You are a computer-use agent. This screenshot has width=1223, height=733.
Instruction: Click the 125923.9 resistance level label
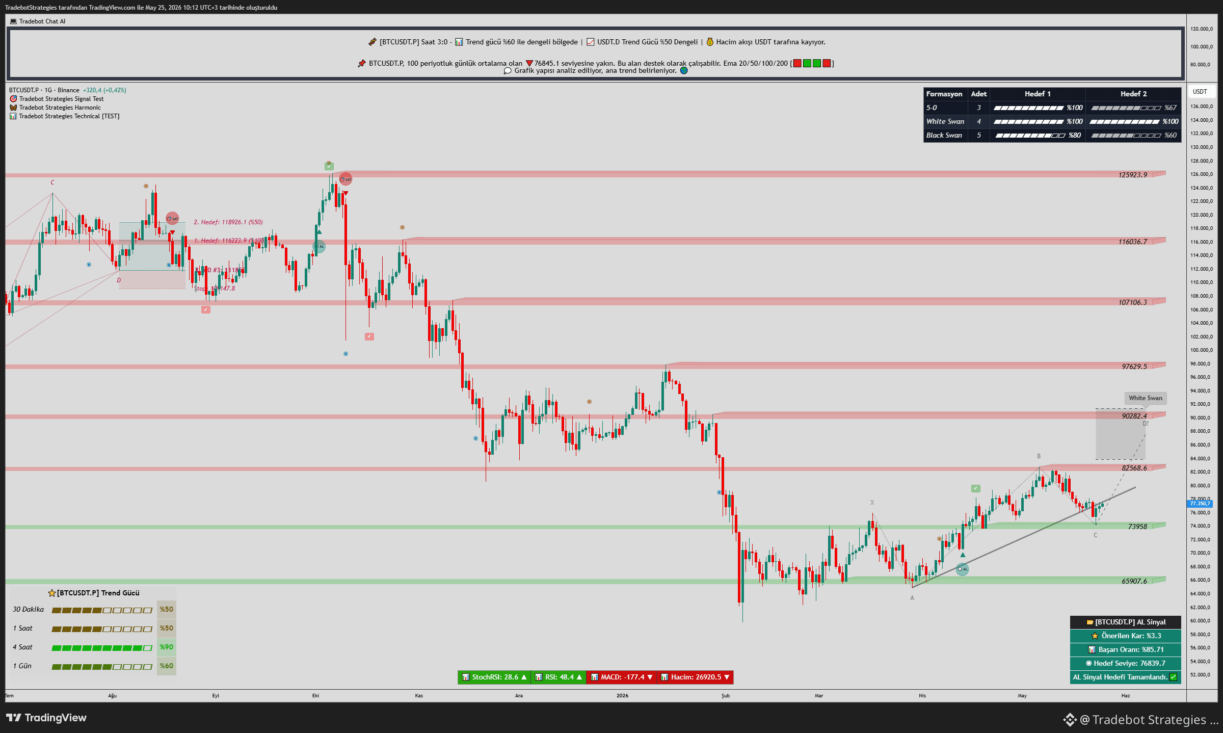(1133, 175)
